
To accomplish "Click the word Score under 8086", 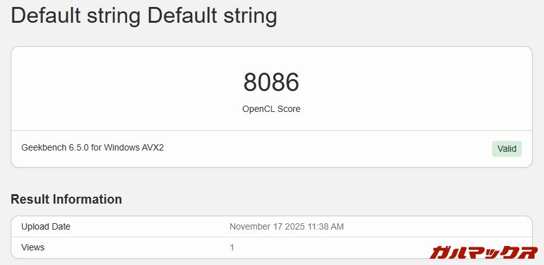I will click(289, 109).
